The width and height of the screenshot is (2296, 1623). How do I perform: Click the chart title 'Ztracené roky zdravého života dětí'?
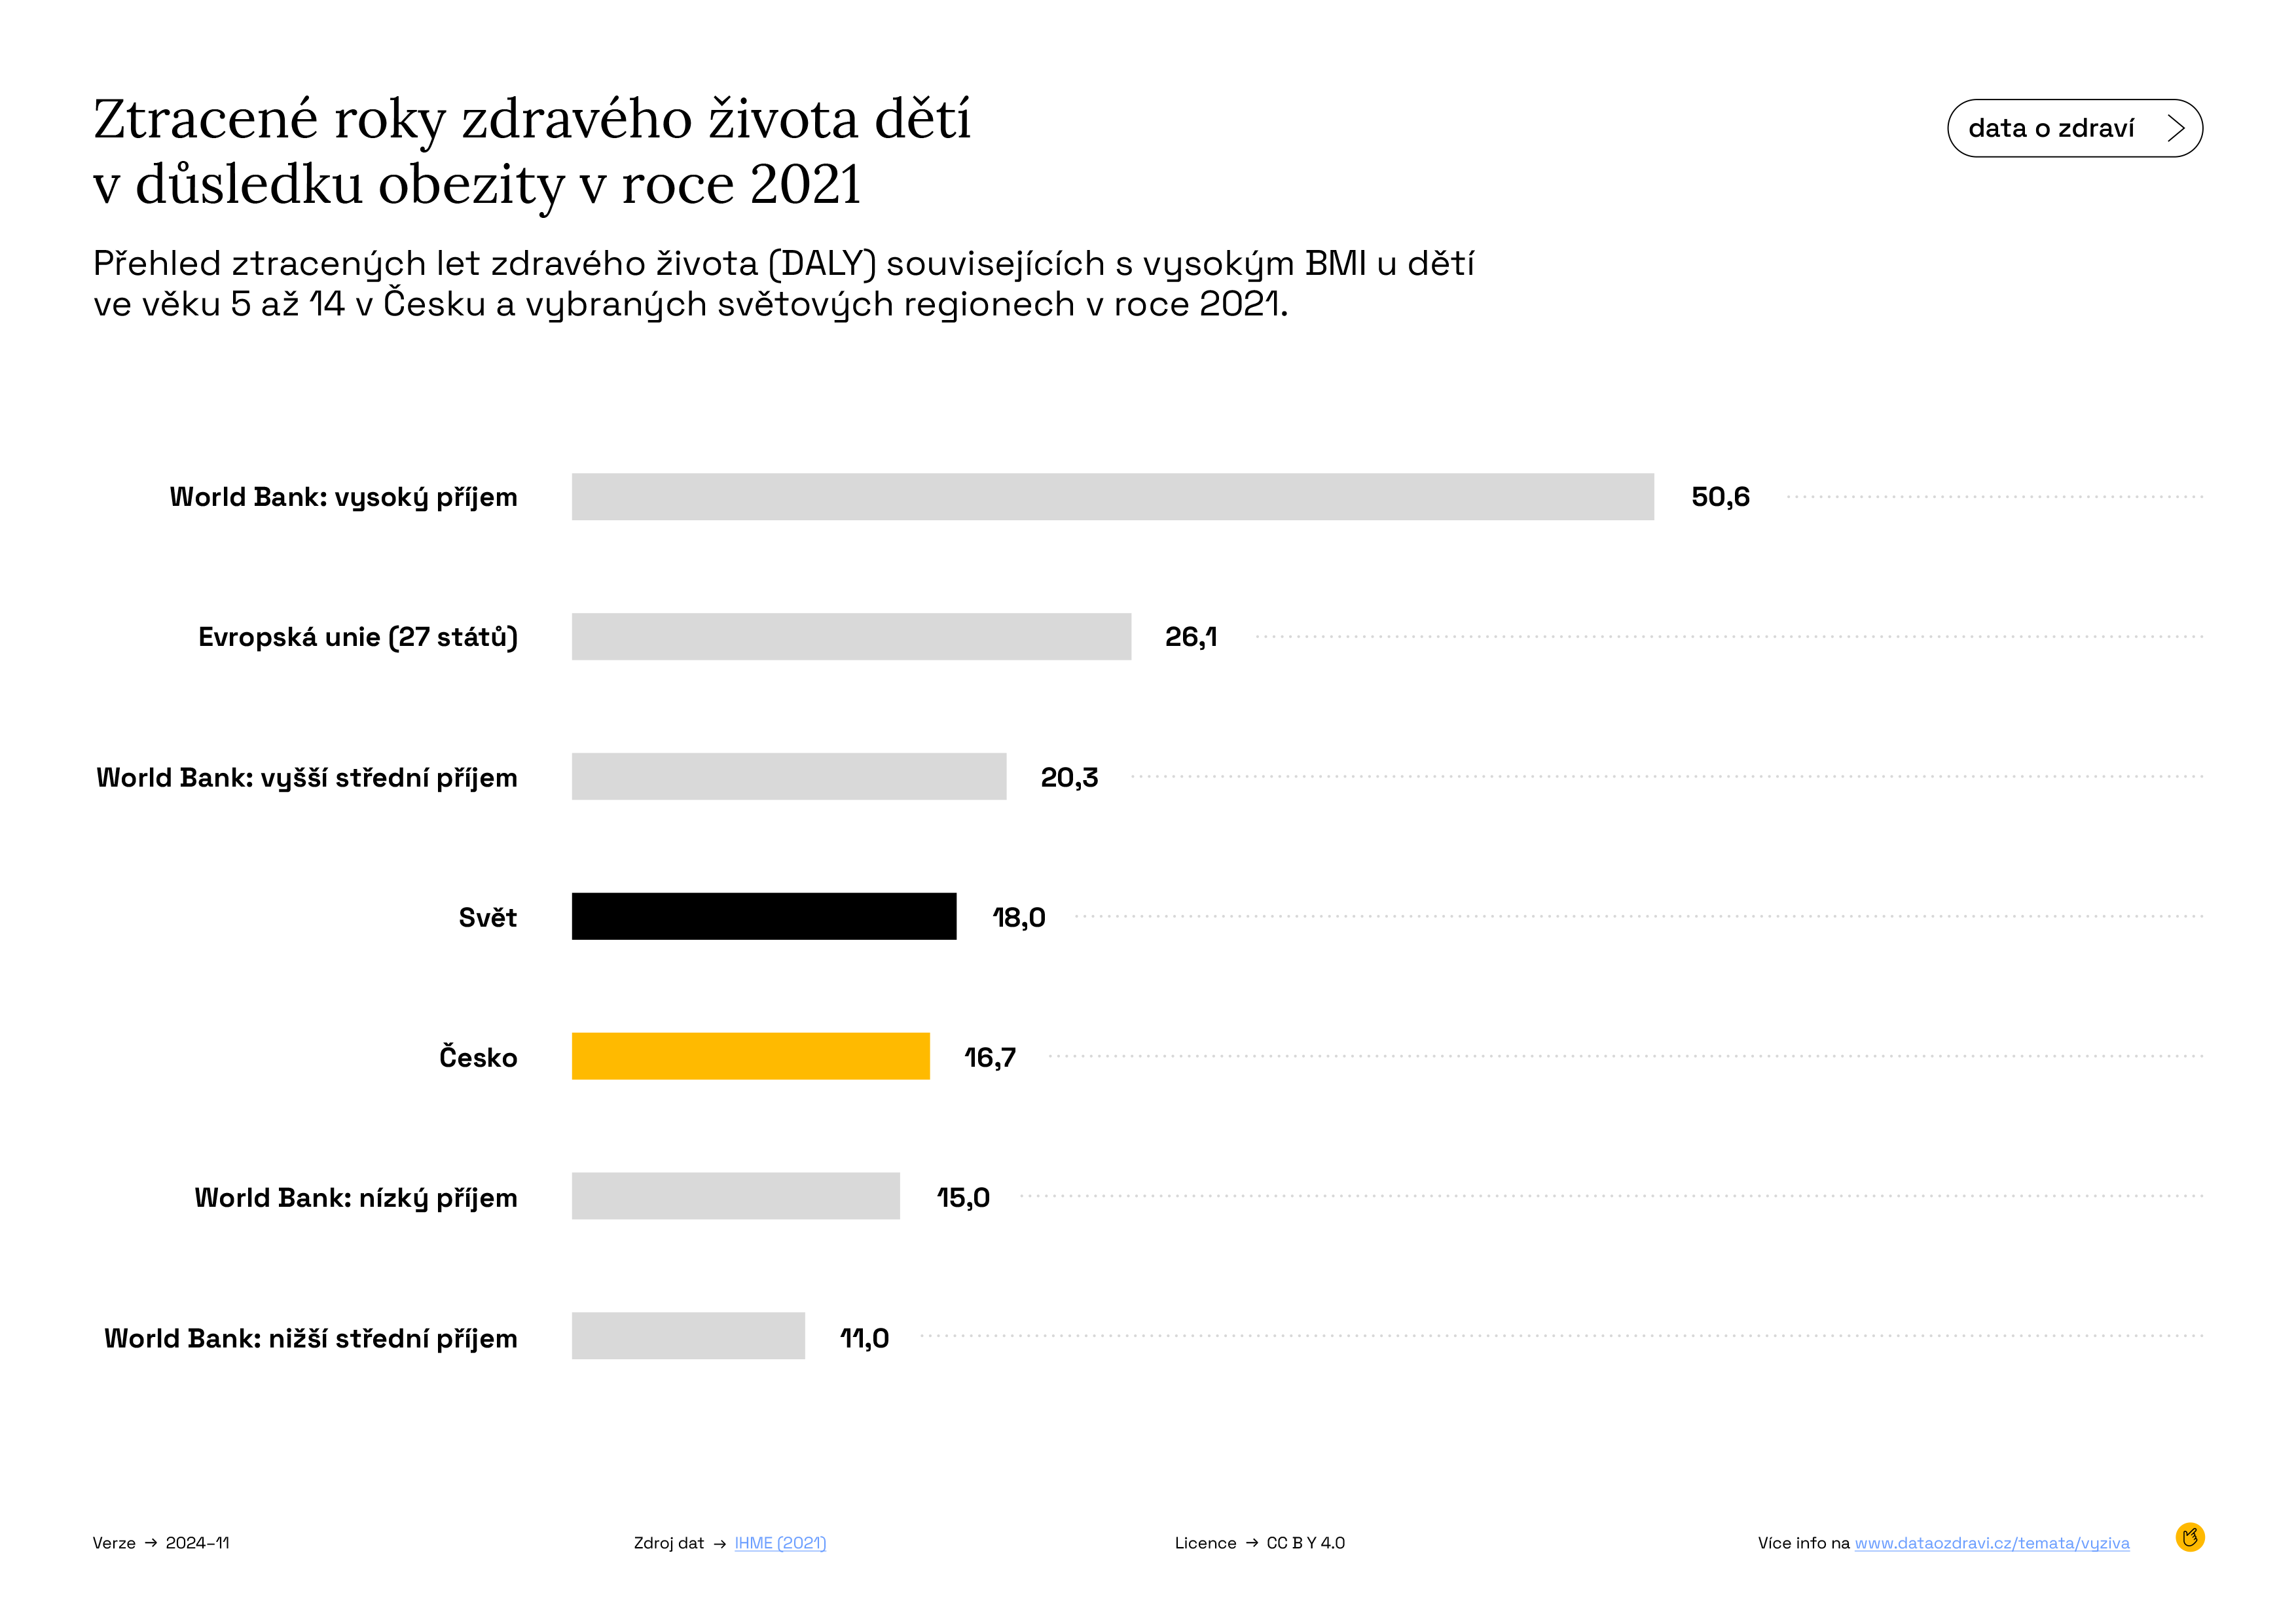click(532, 120)
